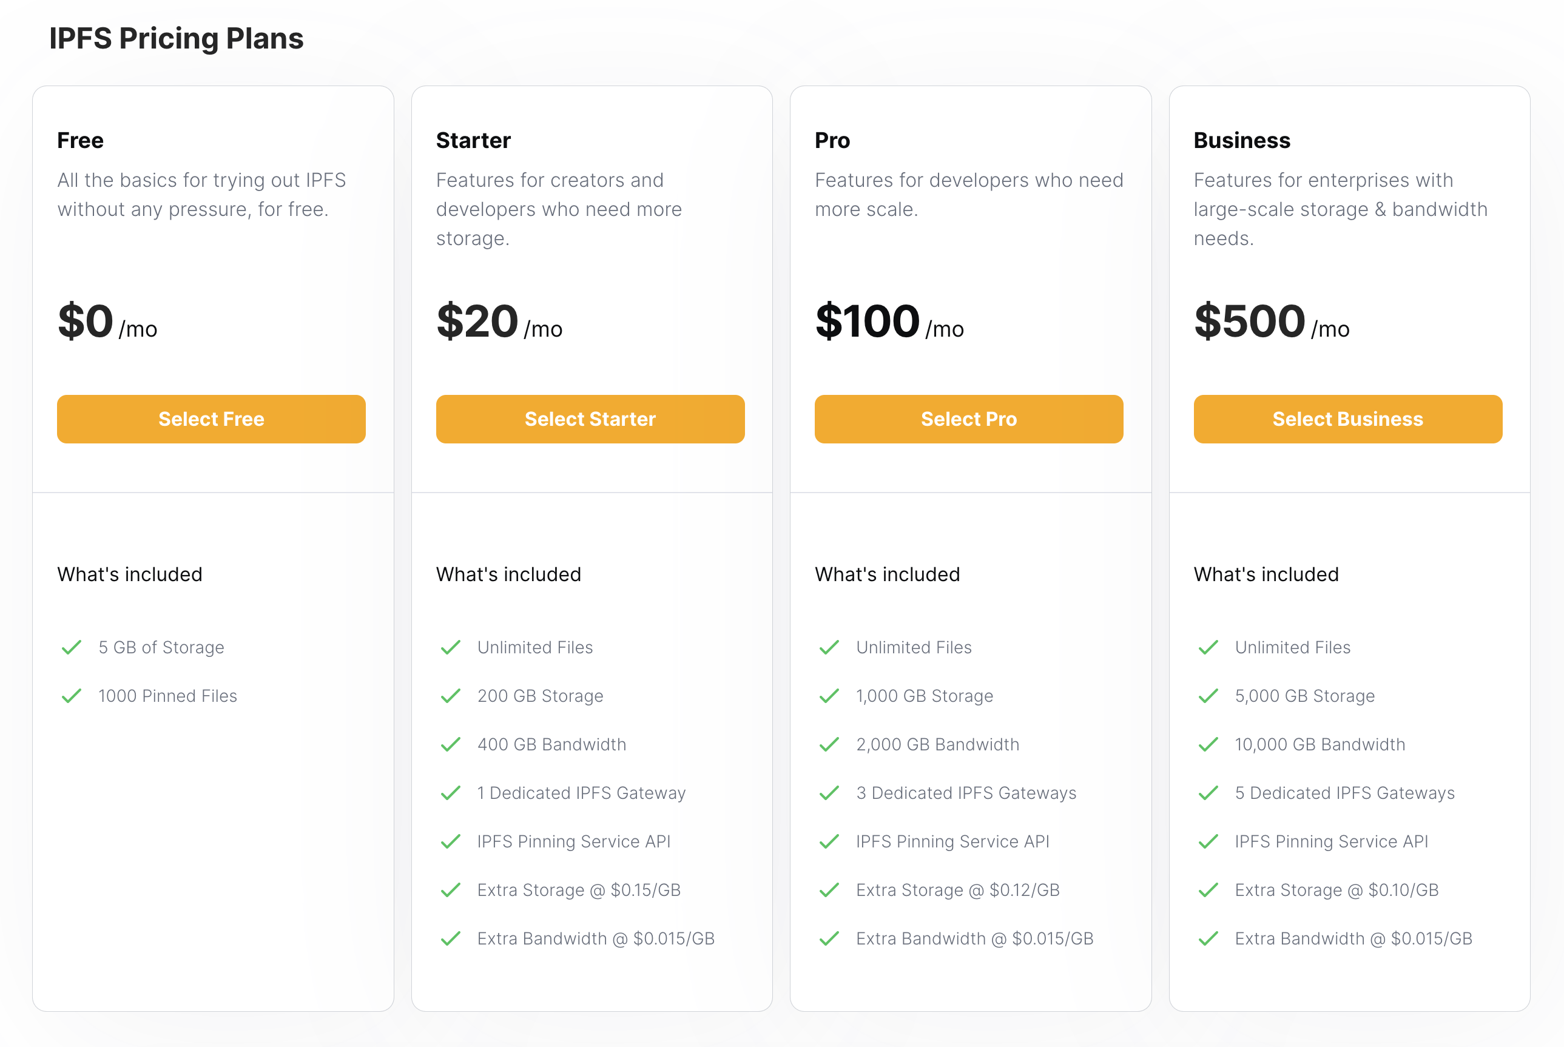Click the IPFS Pricing Plans heading
The height and width of the screenshot is (1047, 1564).
pos(176,38)
